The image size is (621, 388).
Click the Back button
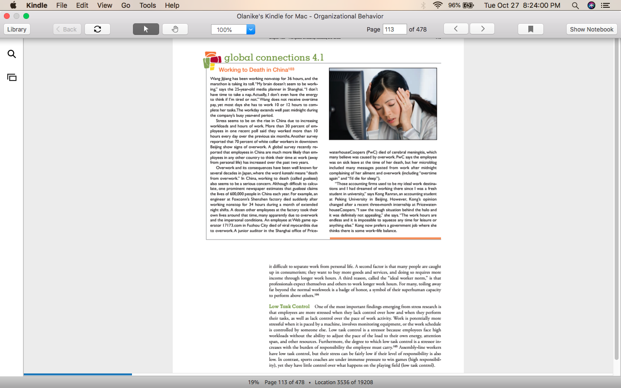67,29
